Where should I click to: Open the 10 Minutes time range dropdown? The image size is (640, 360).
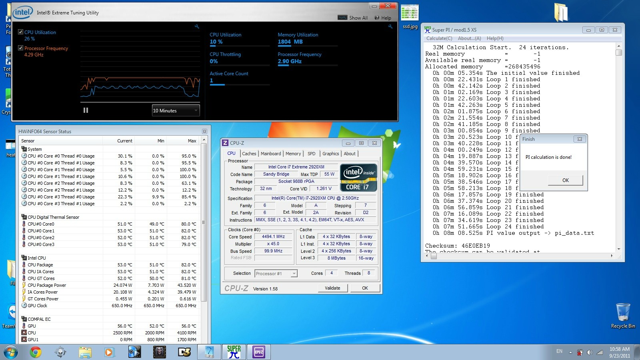[176, 110]
